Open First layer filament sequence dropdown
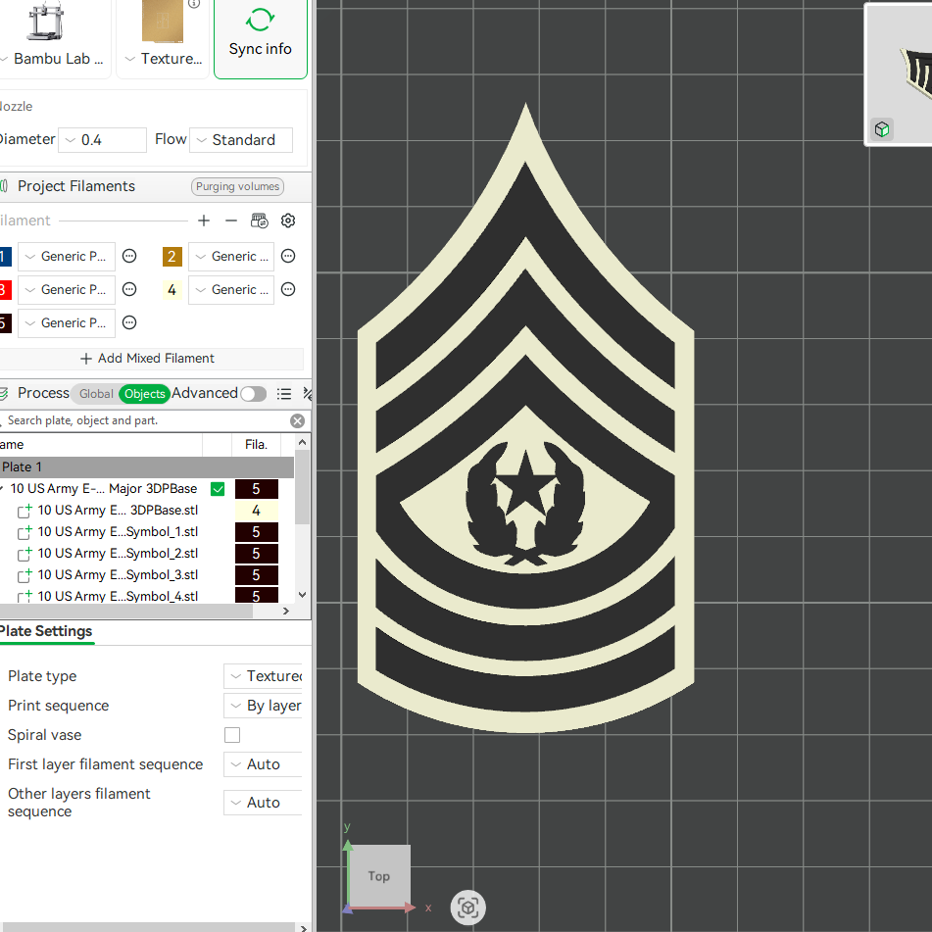The width and height of the screenshot is (932, 932). (x=263, y=764)
